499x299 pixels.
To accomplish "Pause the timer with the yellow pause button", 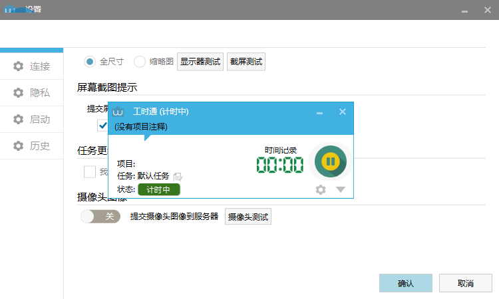I will pyautogui.click(x=330, y=161).
